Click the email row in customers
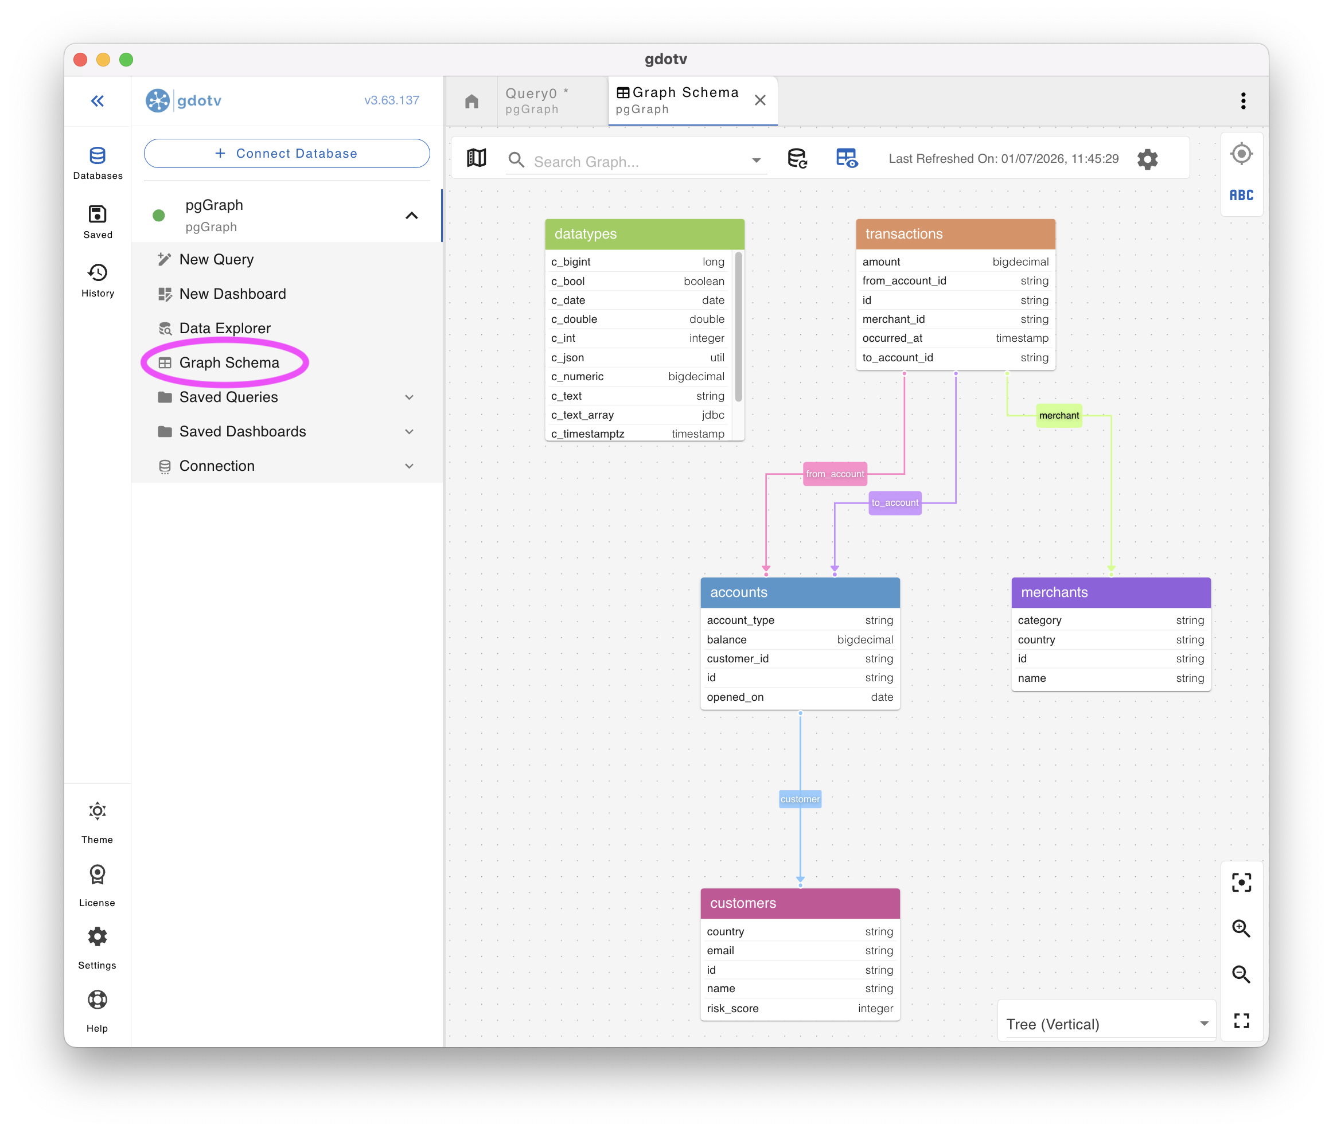 pos(800,950)
